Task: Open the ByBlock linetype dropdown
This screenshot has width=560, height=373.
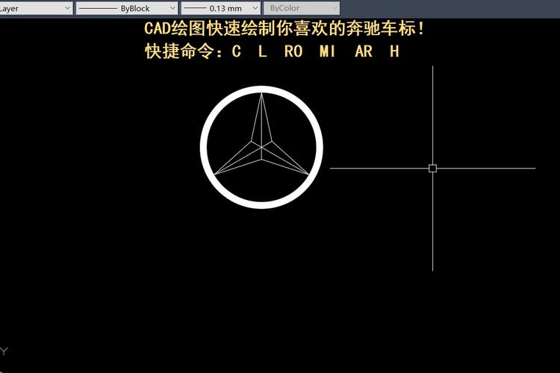Action: pyautogui.click(x=127, y=8)
